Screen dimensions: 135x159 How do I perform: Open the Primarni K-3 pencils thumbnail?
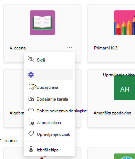pos(124,23)
